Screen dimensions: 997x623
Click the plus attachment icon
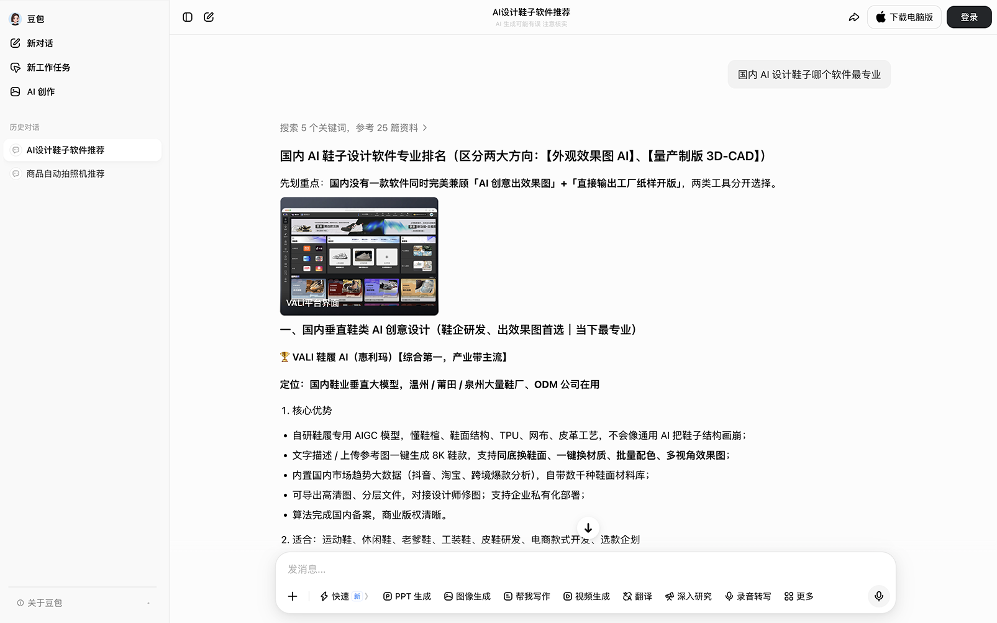tap(293, 596)
